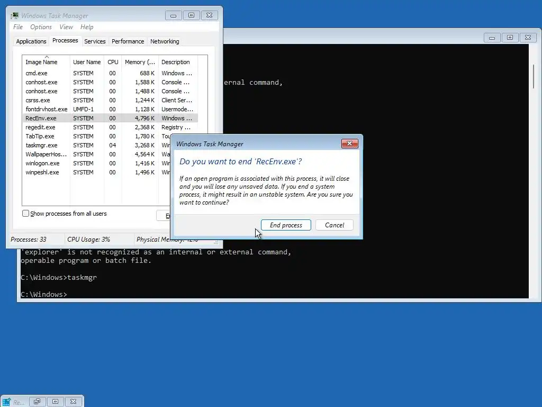Open the Options menu in Task Manager
Viewport: 542px width, 407px height.
tap(41, 27)
